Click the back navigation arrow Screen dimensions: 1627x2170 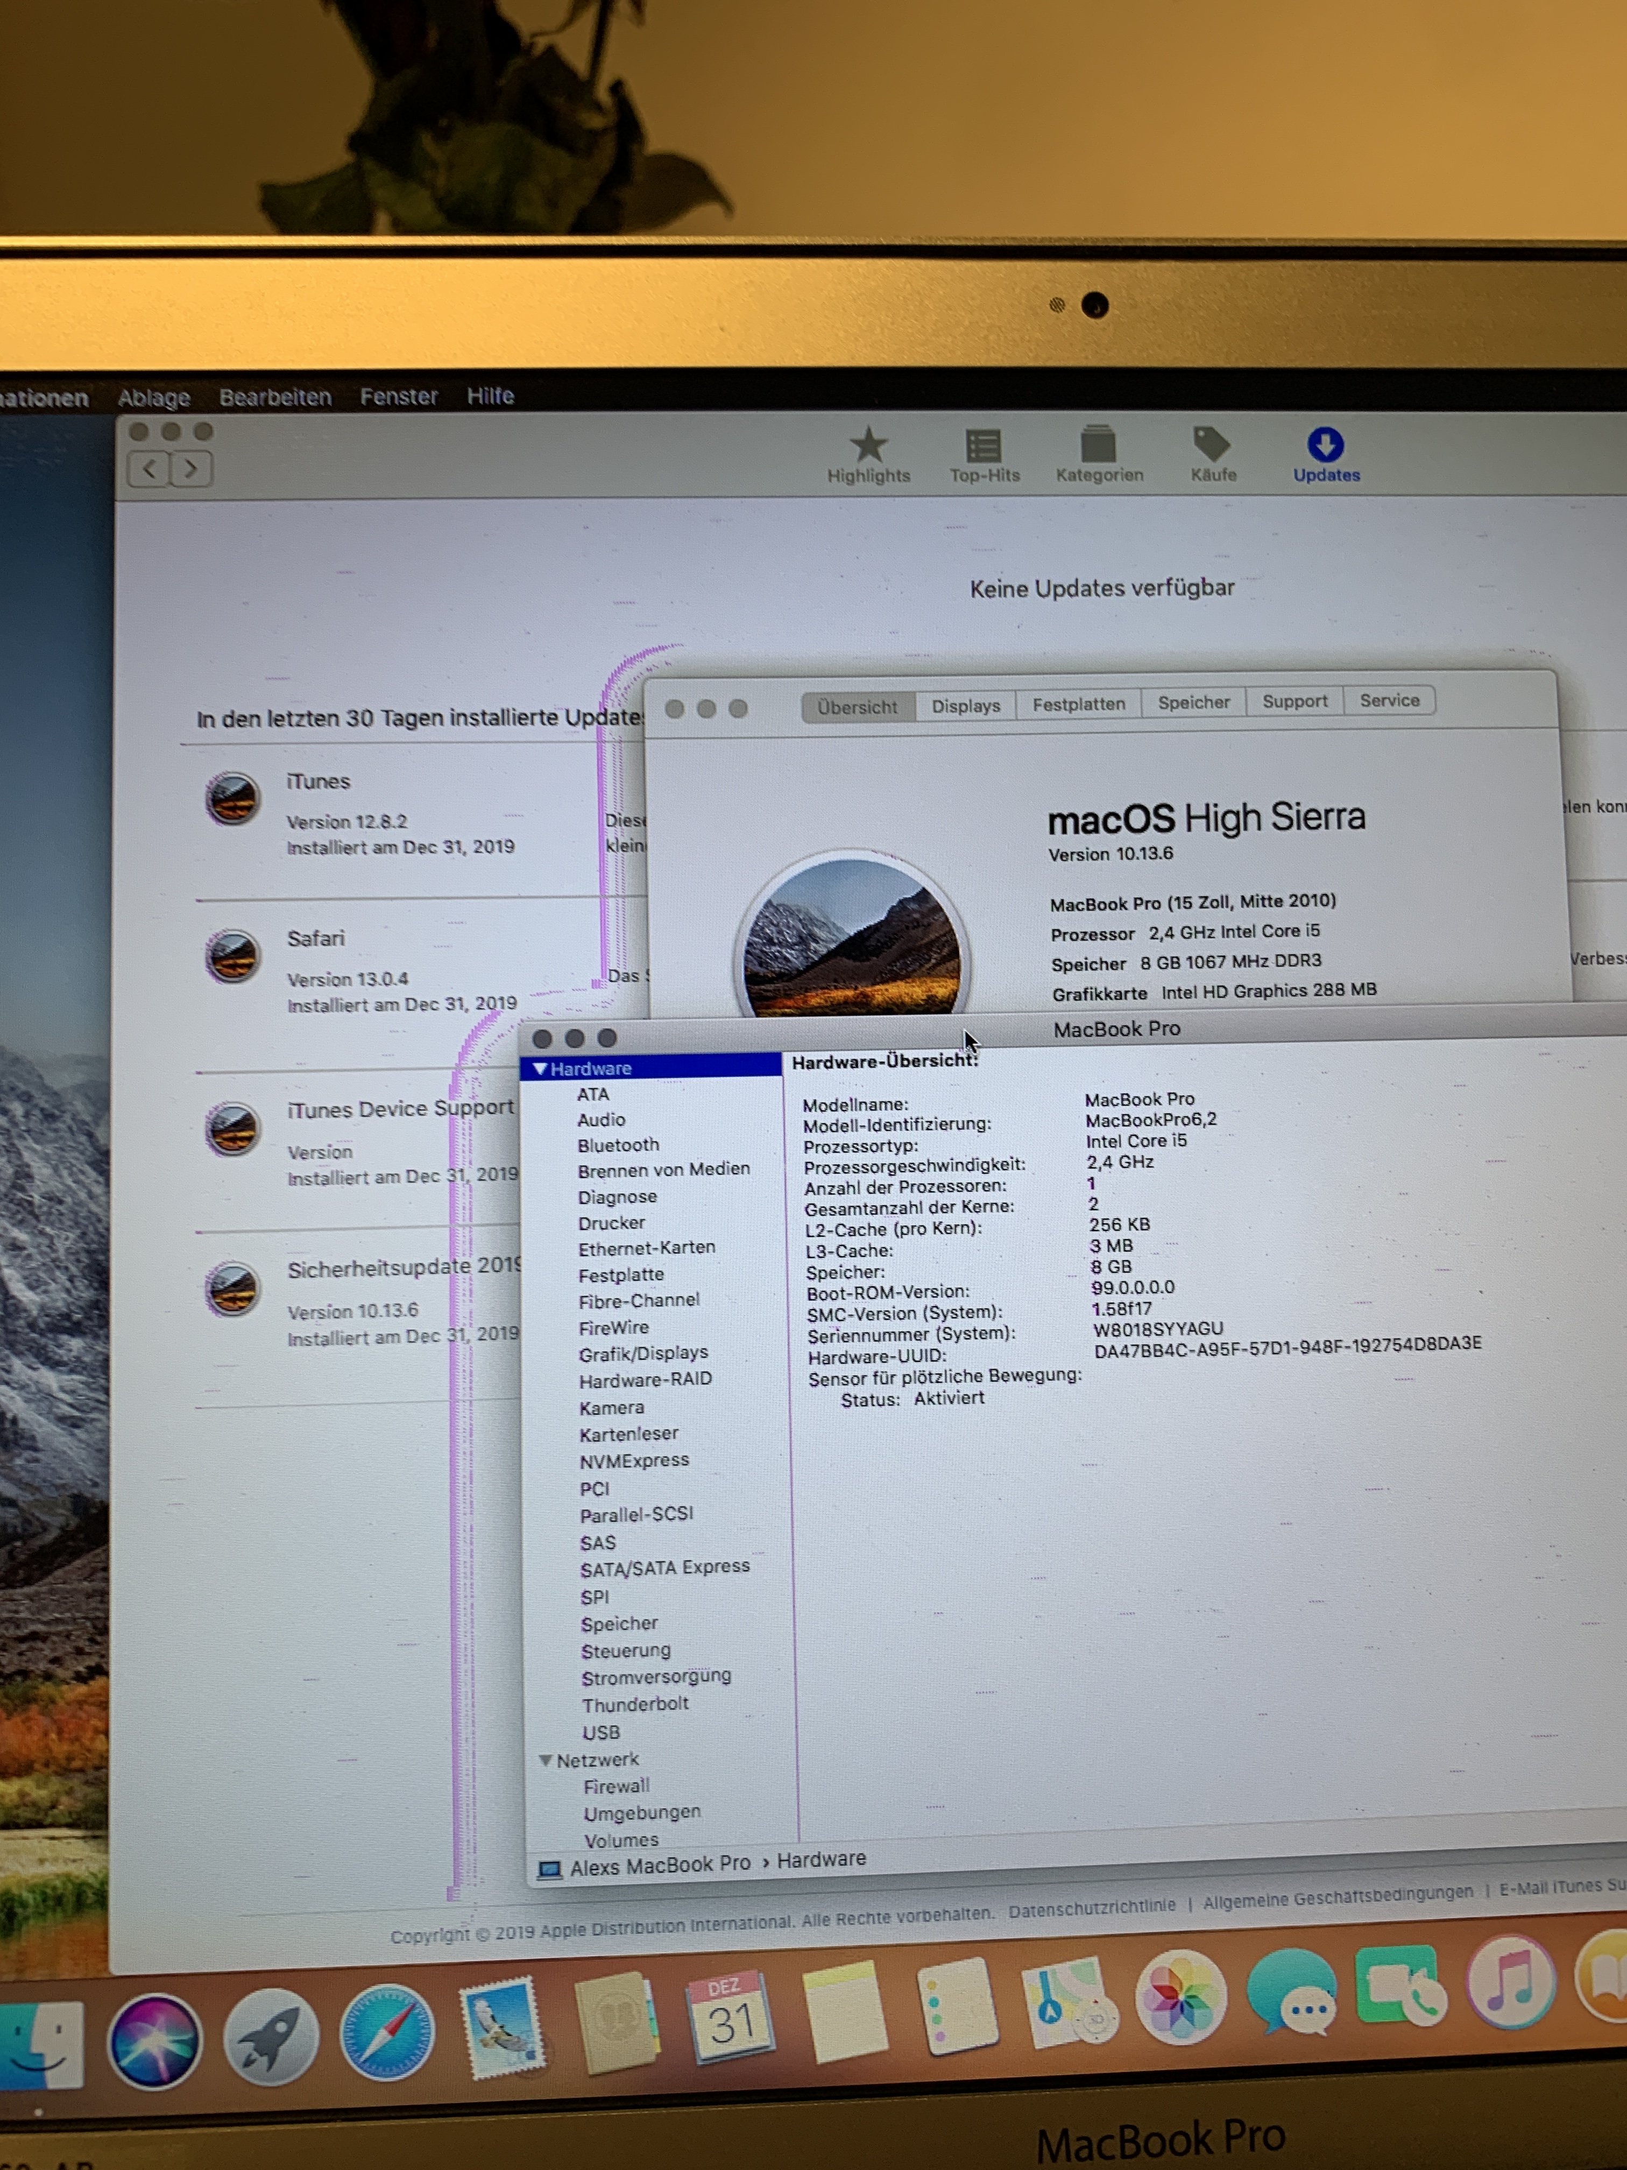point(149,469)
